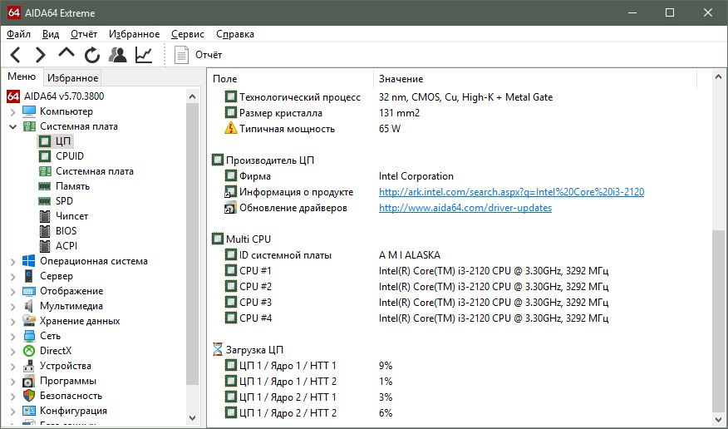Select the CPU #1 row

pyautogui.click(x=255, y=271)
